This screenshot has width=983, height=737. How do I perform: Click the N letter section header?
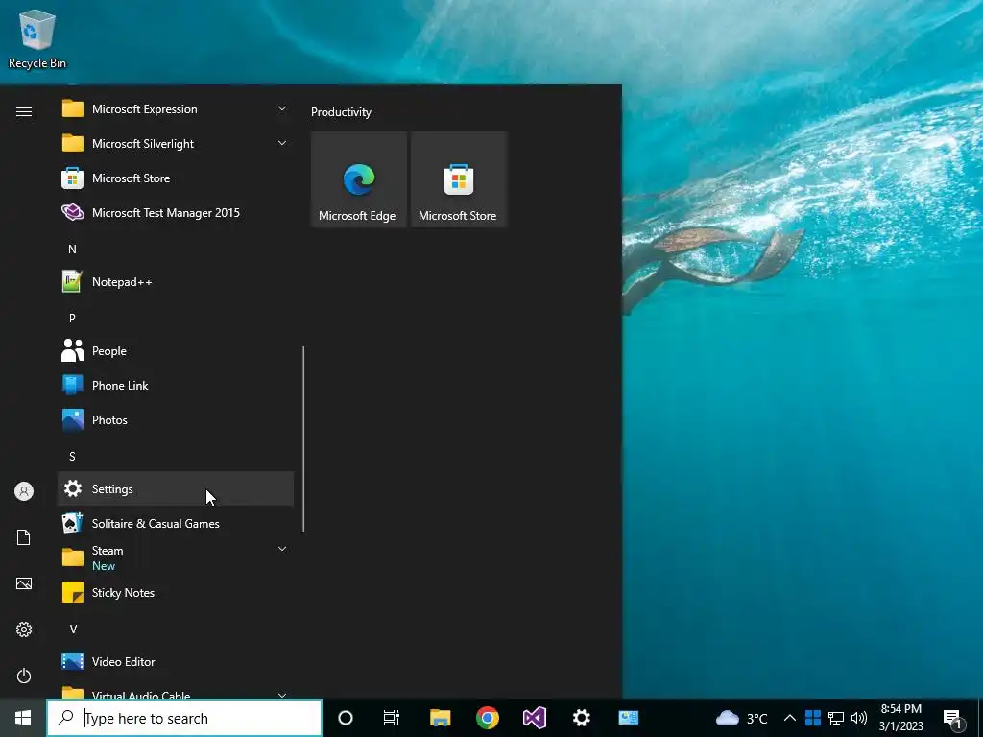(72, 249)
